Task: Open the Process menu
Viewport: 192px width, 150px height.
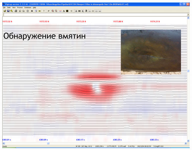Action: tap(20, 7)
